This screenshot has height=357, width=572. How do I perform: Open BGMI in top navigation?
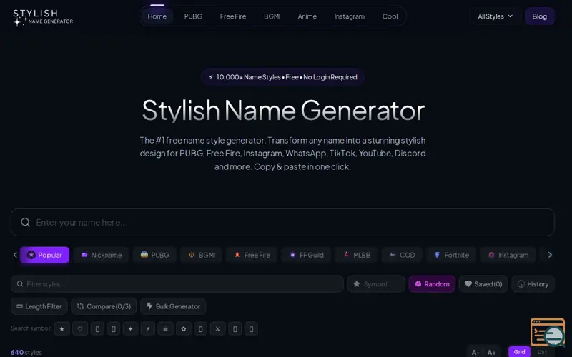(x=272, y=16)
